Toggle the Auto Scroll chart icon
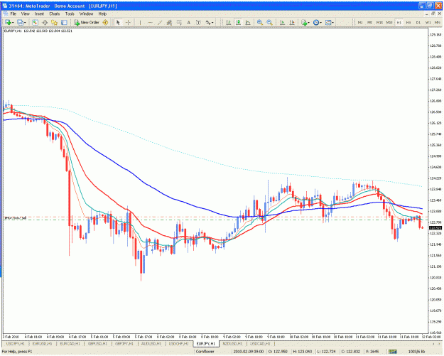444x356 pixels. pos(282,22)
